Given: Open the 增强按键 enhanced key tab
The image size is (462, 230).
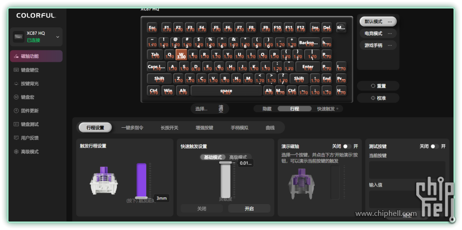Looking at the screenshot, I should coord(205,128).
